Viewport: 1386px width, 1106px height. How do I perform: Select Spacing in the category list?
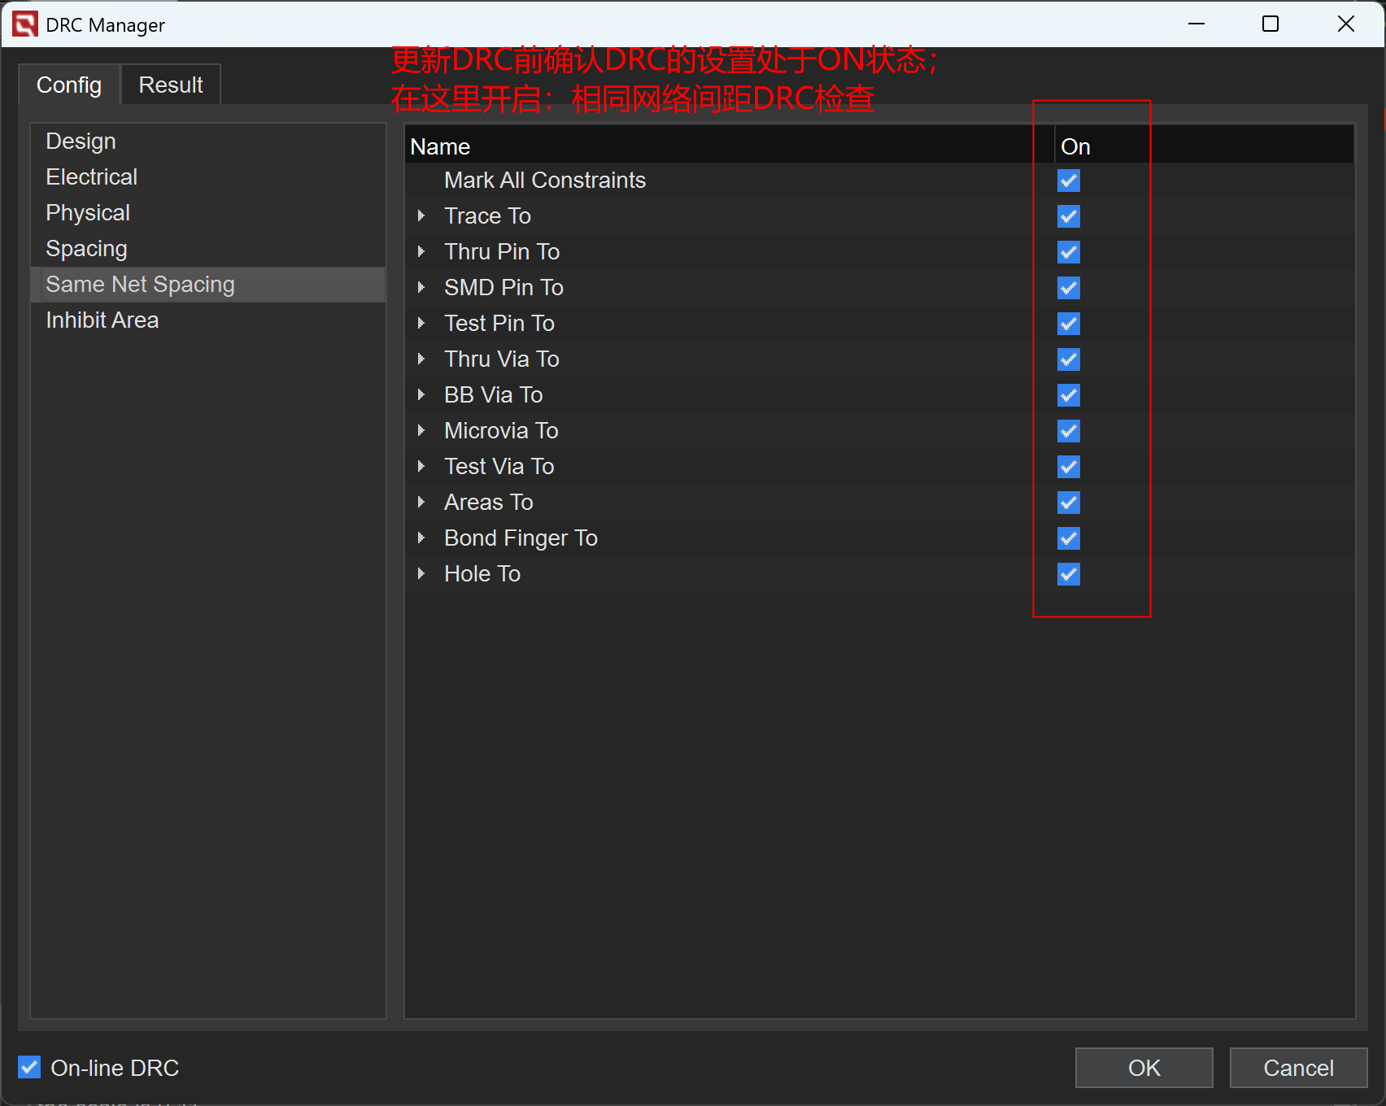(x=87, y=249)
